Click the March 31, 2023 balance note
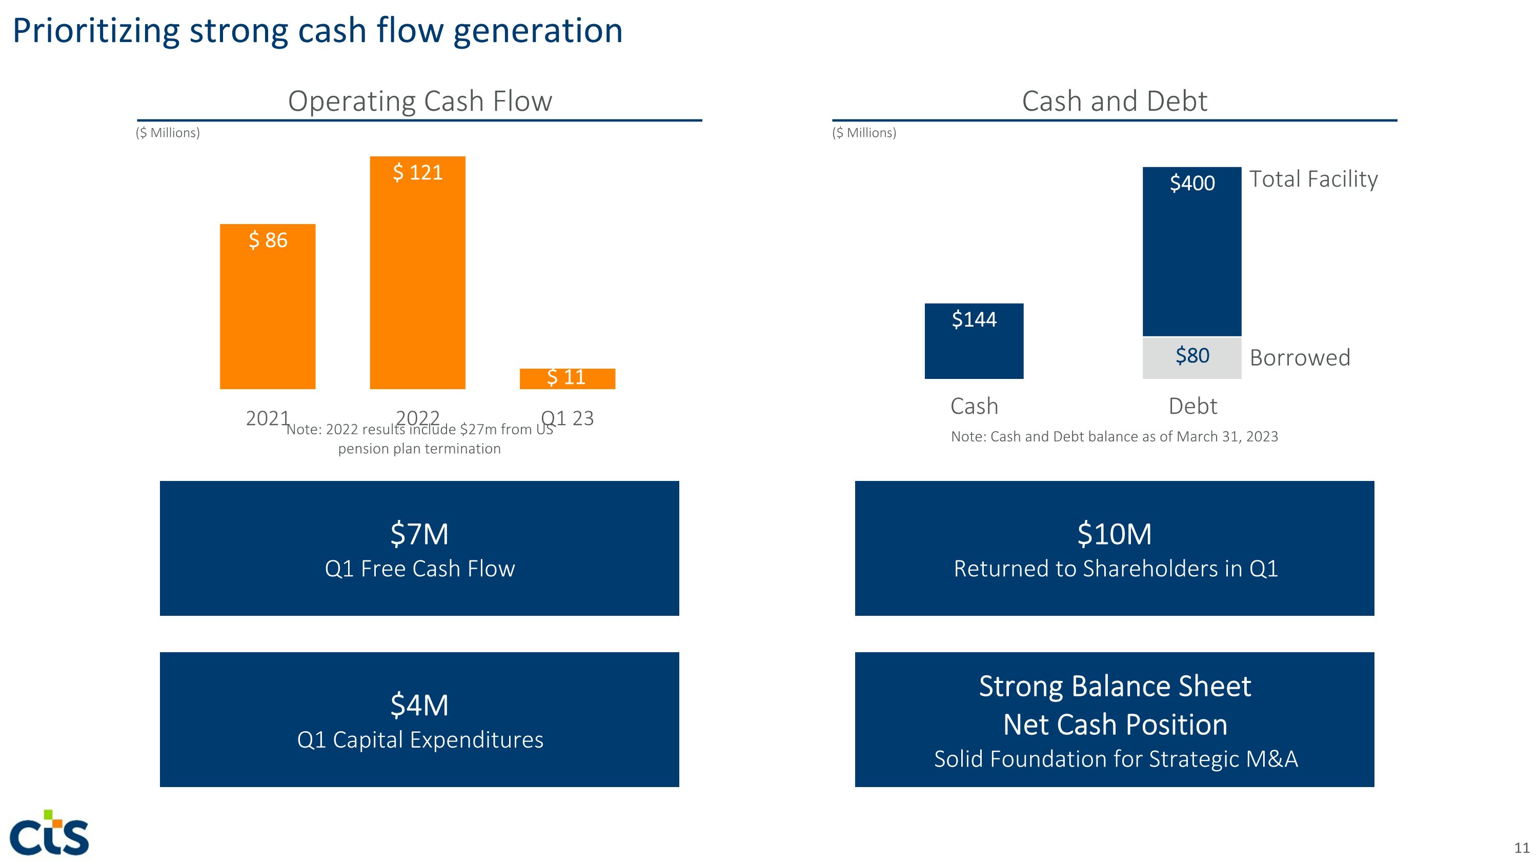Screen dimensions: 1538x865 click(1114, 436)
